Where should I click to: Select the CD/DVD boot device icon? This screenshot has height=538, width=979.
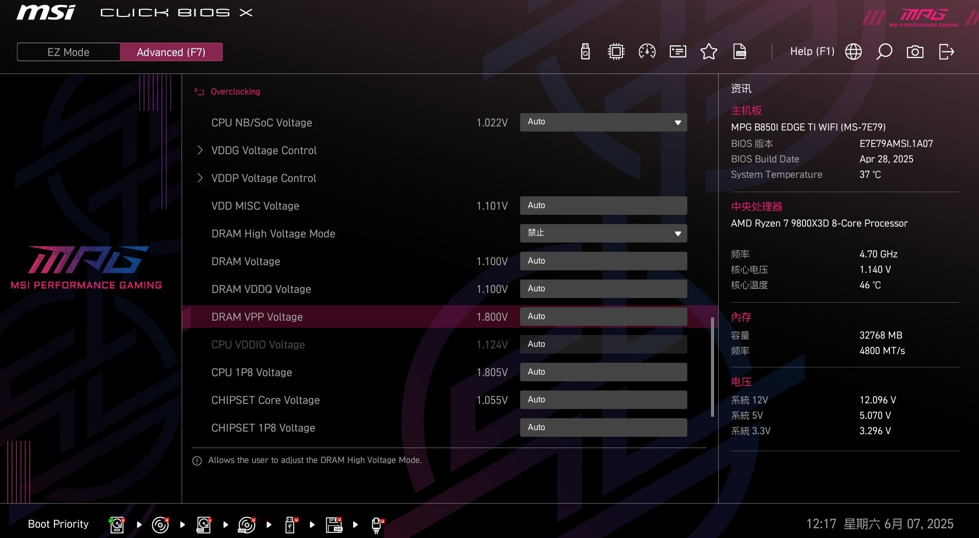tap(161, 525)
